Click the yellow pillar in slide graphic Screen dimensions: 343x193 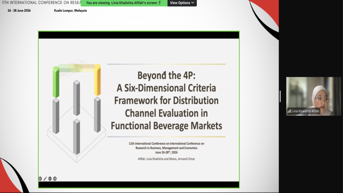point(98,80)
